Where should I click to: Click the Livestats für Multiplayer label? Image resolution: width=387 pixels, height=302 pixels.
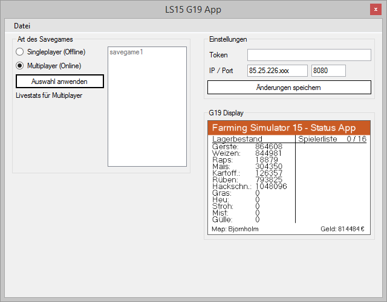(49, 95)
